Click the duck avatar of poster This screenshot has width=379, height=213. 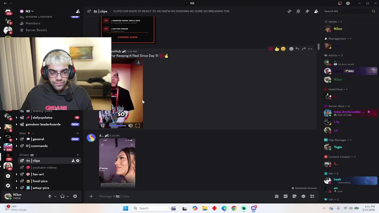click(x=91, y=138)
